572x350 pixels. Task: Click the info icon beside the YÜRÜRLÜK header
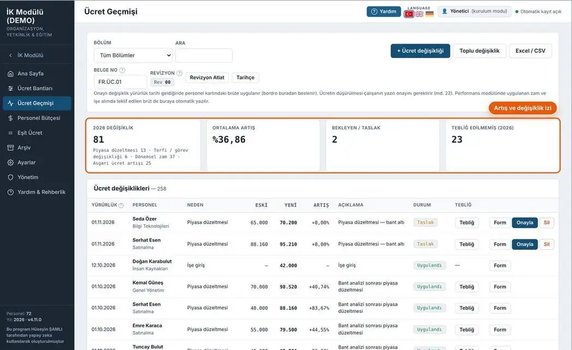[x=121, y=205]
